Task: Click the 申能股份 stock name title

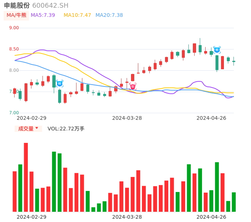Action: pos(17,5)
